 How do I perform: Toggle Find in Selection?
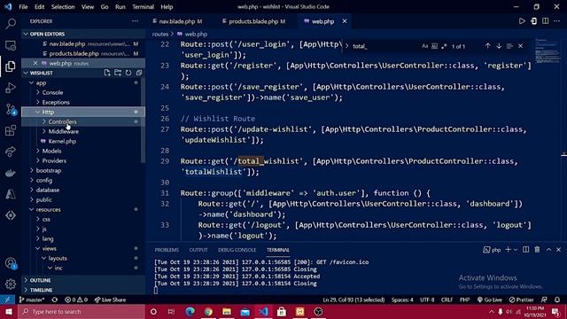[509, 46]
